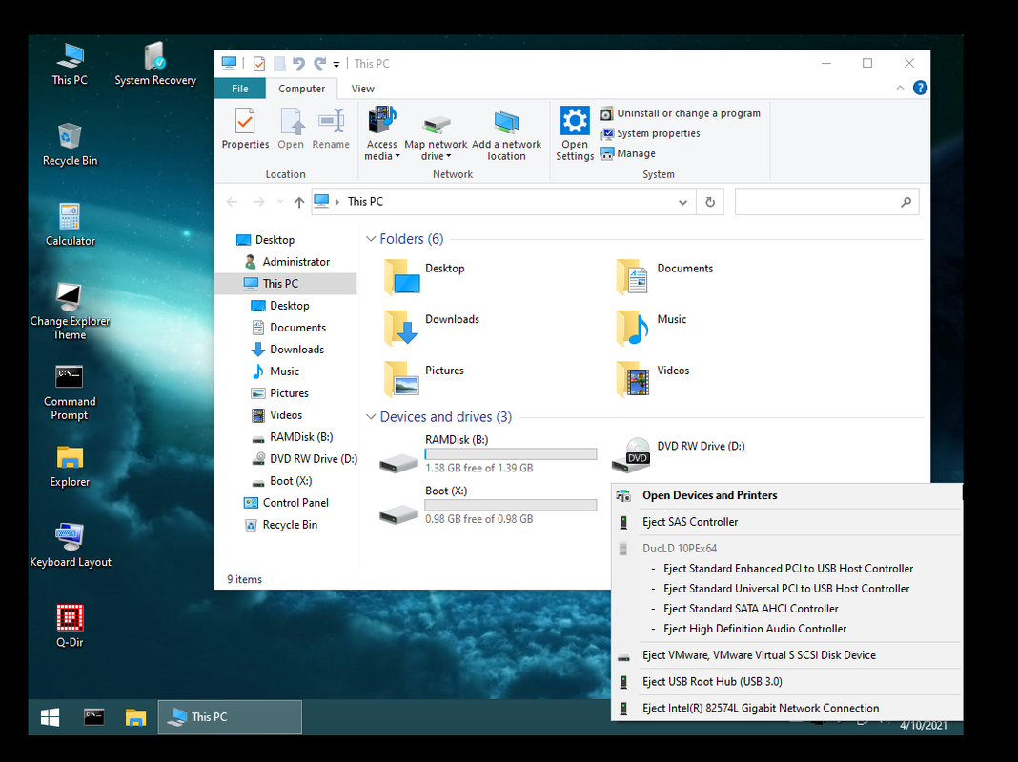Click the RAMDisk (B:) free space bar
This screenshot has width=1018, height=762.
tap(510, 454)
